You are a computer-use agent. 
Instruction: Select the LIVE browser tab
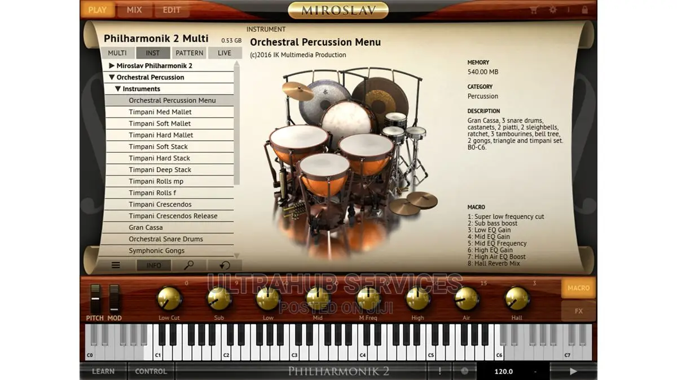pos(225,53)
